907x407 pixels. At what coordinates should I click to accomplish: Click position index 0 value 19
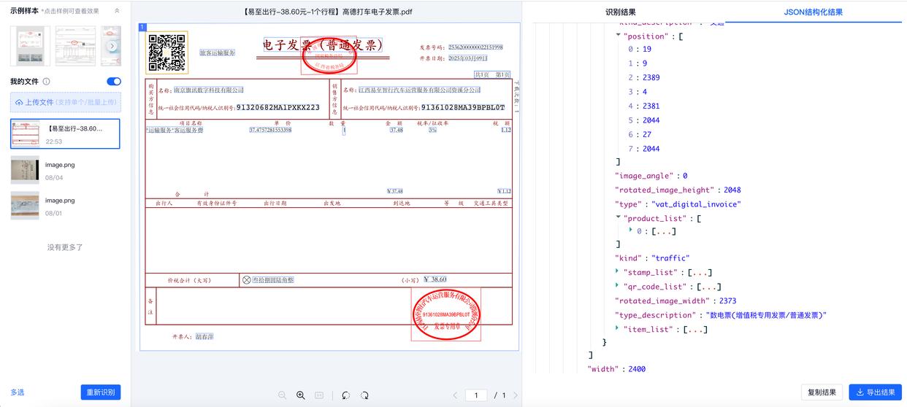click(647, 49)
